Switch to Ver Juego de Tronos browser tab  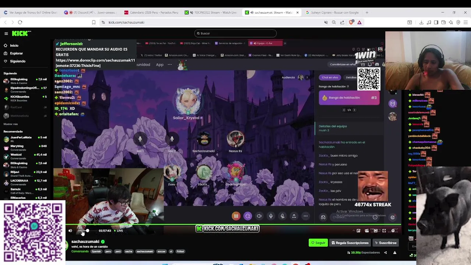[31, 13]
